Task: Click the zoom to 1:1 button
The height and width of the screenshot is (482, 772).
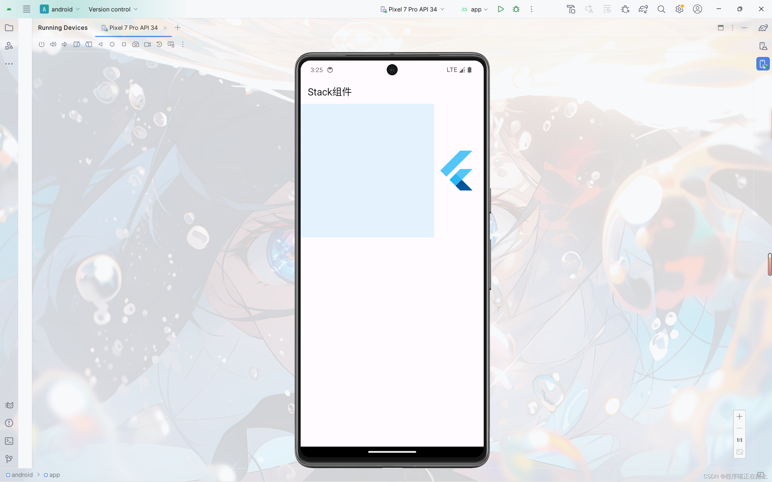Action: (739, 440)
